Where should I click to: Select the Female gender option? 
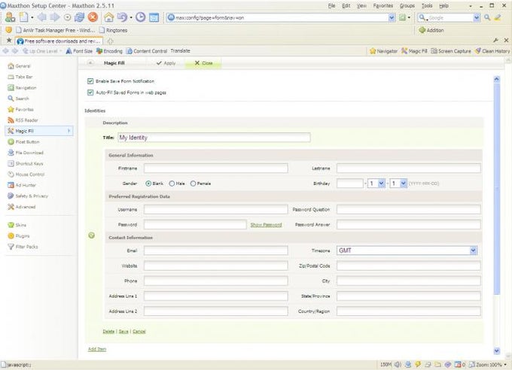point(193,183)
